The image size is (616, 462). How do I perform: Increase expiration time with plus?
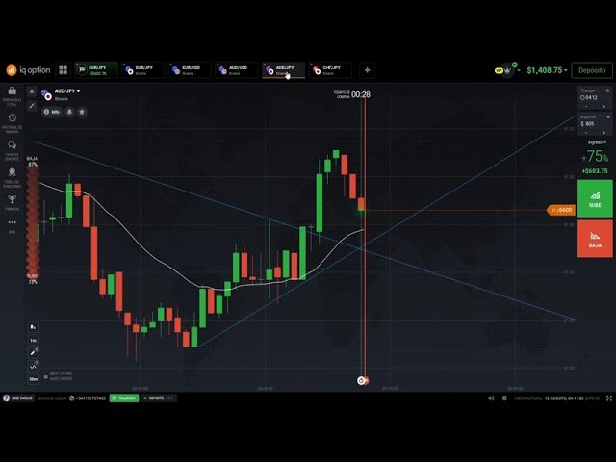click(603, 107)
